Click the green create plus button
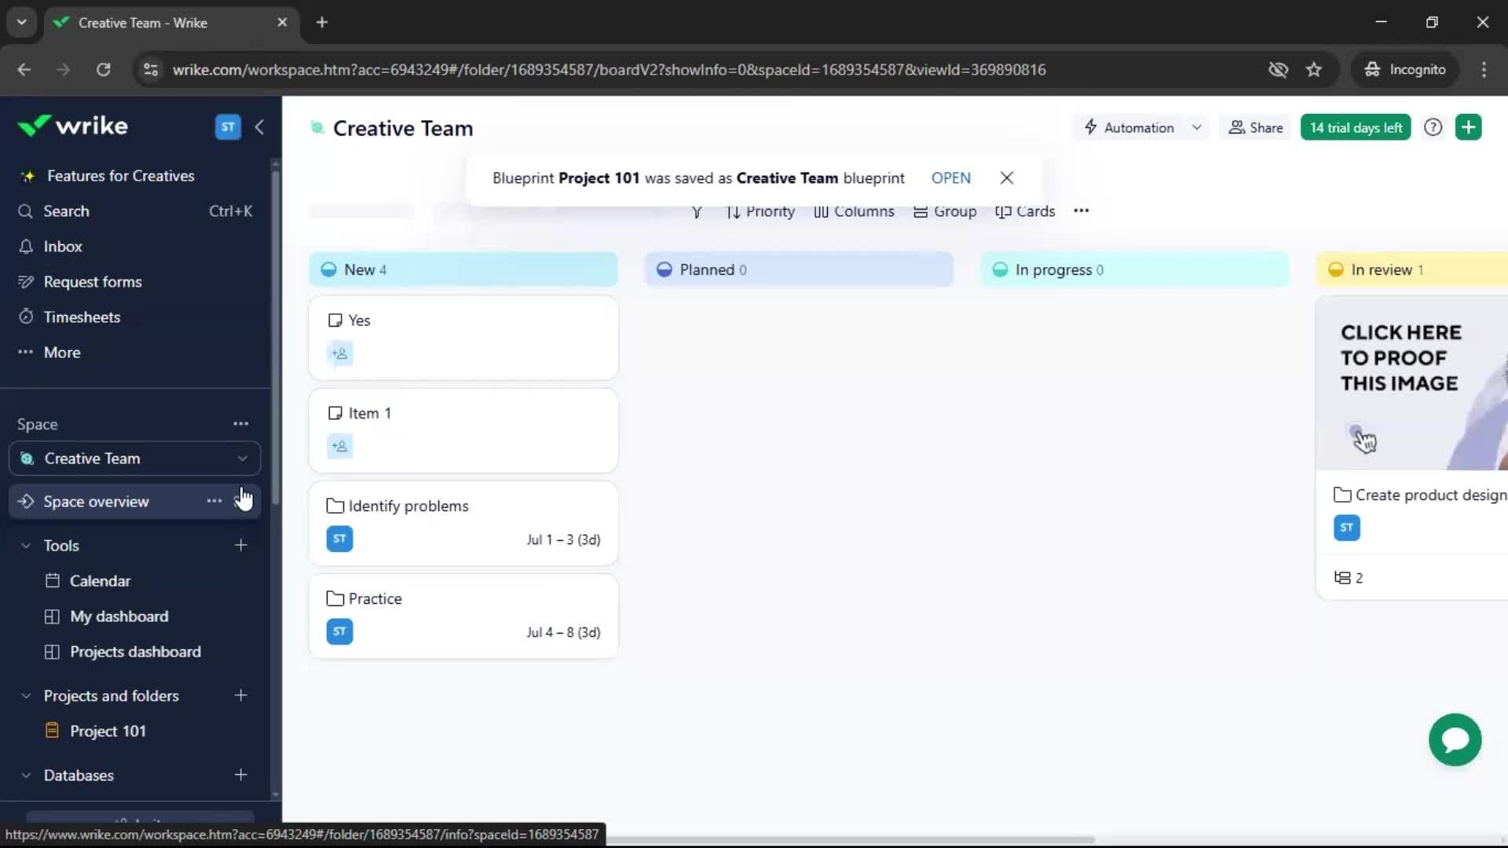This screenshot has height=848, width=1508. tap(1468, 127)
